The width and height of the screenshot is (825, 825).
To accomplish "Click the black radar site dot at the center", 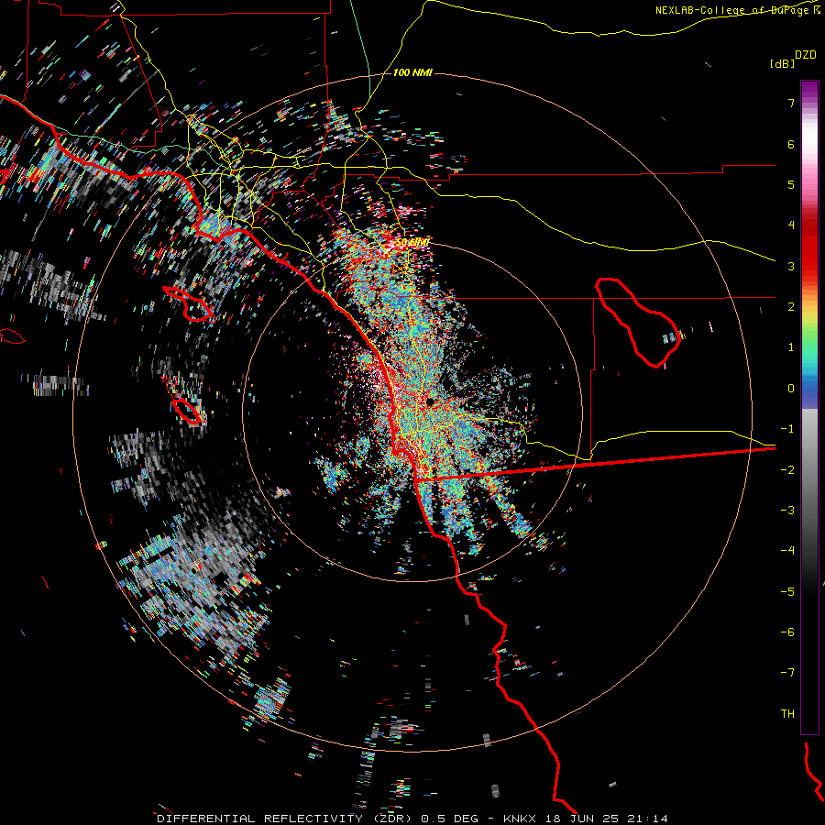I will 430,402.
